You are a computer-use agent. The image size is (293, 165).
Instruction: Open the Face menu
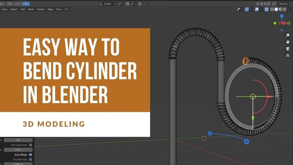(59, 9)
